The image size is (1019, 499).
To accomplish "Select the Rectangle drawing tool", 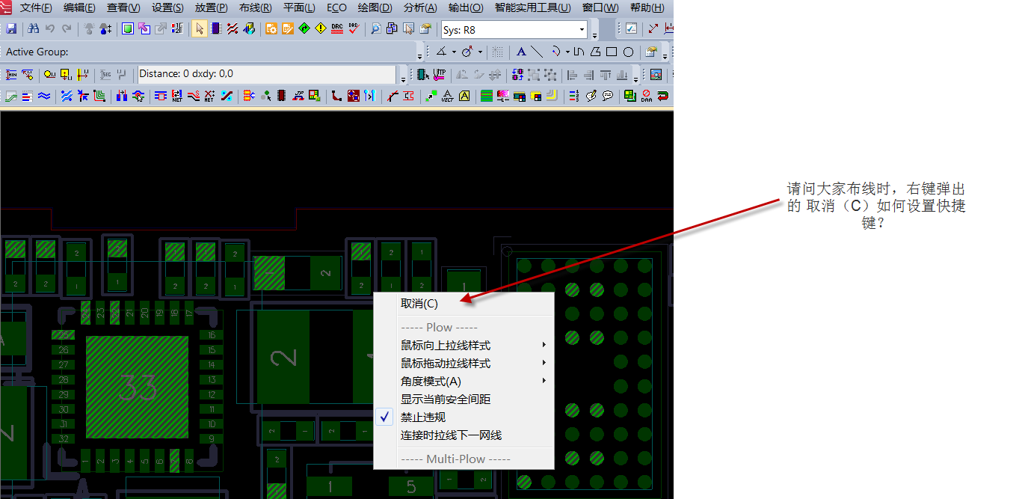I will [612, 52].
